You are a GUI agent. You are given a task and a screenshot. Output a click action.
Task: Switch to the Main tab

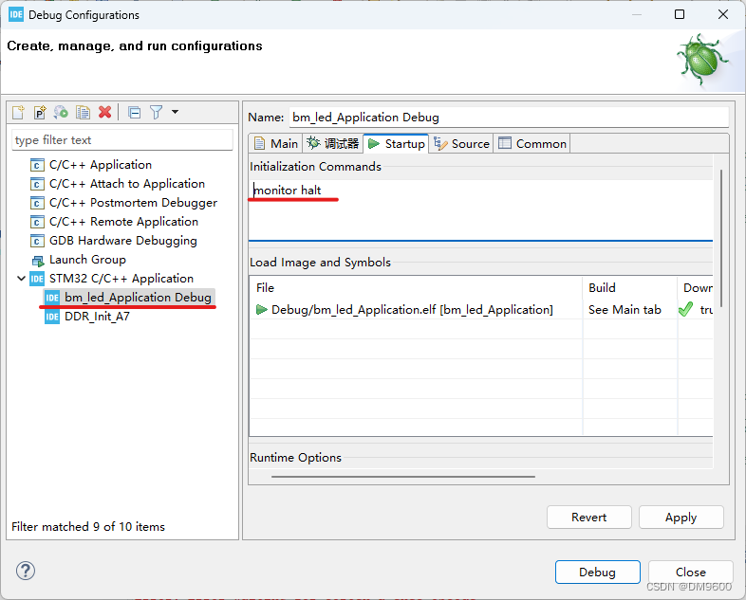tap(275, 143)
